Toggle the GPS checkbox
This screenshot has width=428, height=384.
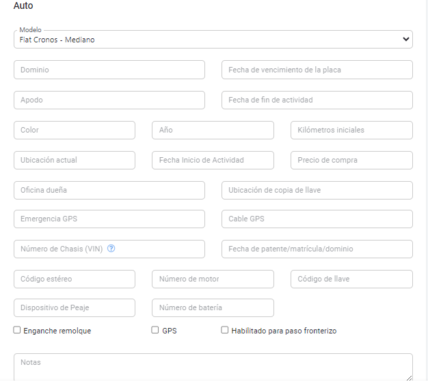tap(155, 330)
